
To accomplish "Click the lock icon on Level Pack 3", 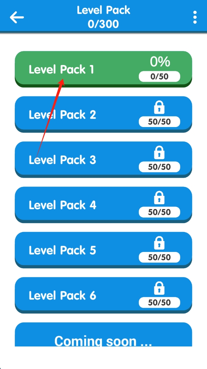I will click(159, 153).
